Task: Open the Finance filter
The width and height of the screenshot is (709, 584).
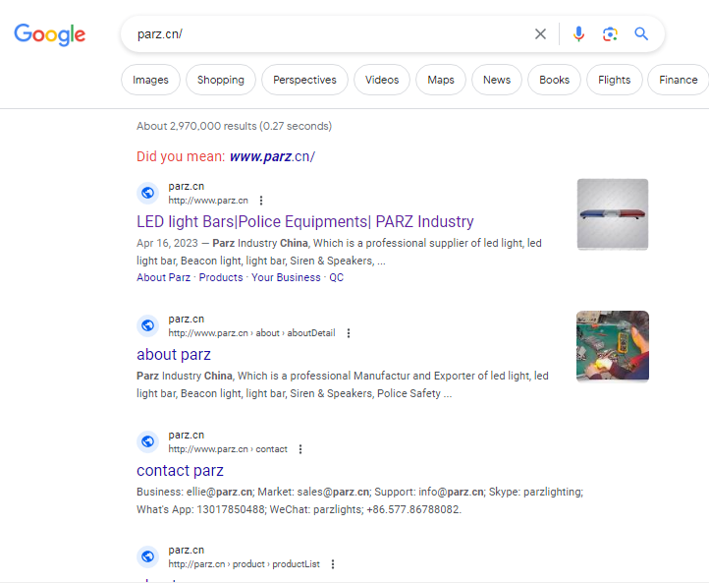Action: click(679, 80)
